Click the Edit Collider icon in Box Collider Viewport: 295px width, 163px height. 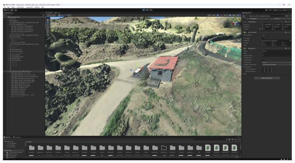coord(263,35)
